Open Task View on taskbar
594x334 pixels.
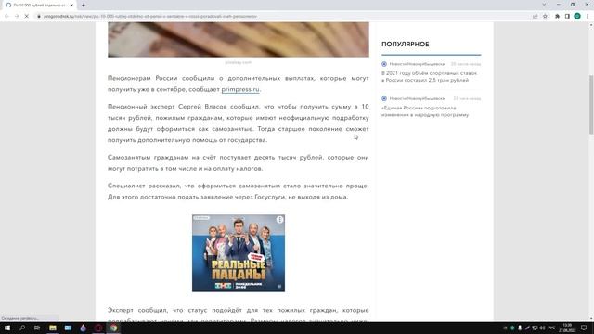pyautogui.click(x=37, y=328)
